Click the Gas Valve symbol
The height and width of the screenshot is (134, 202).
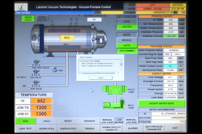pos(36,73)
